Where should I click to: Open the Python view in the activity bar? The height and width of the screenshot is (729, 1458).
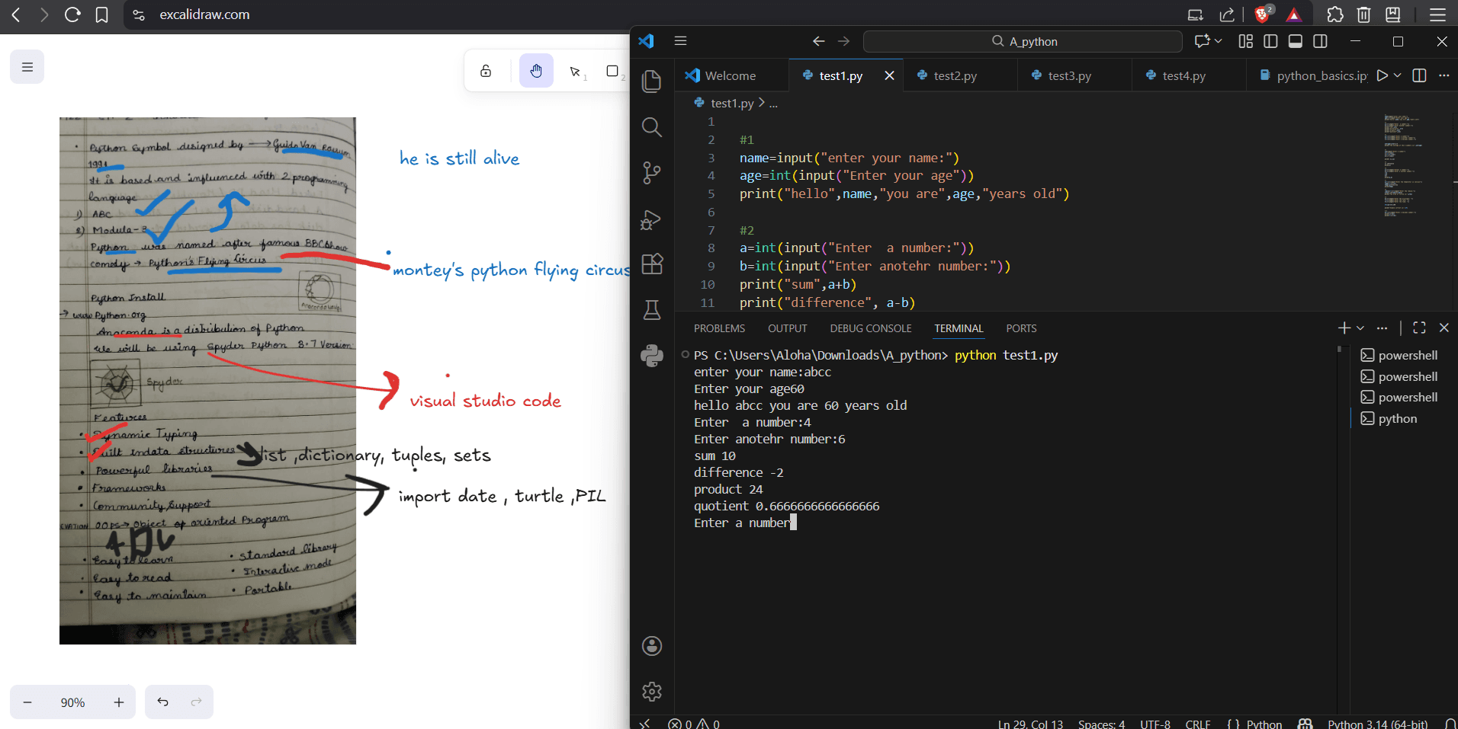pyautogui.click(x=652, y=355)
